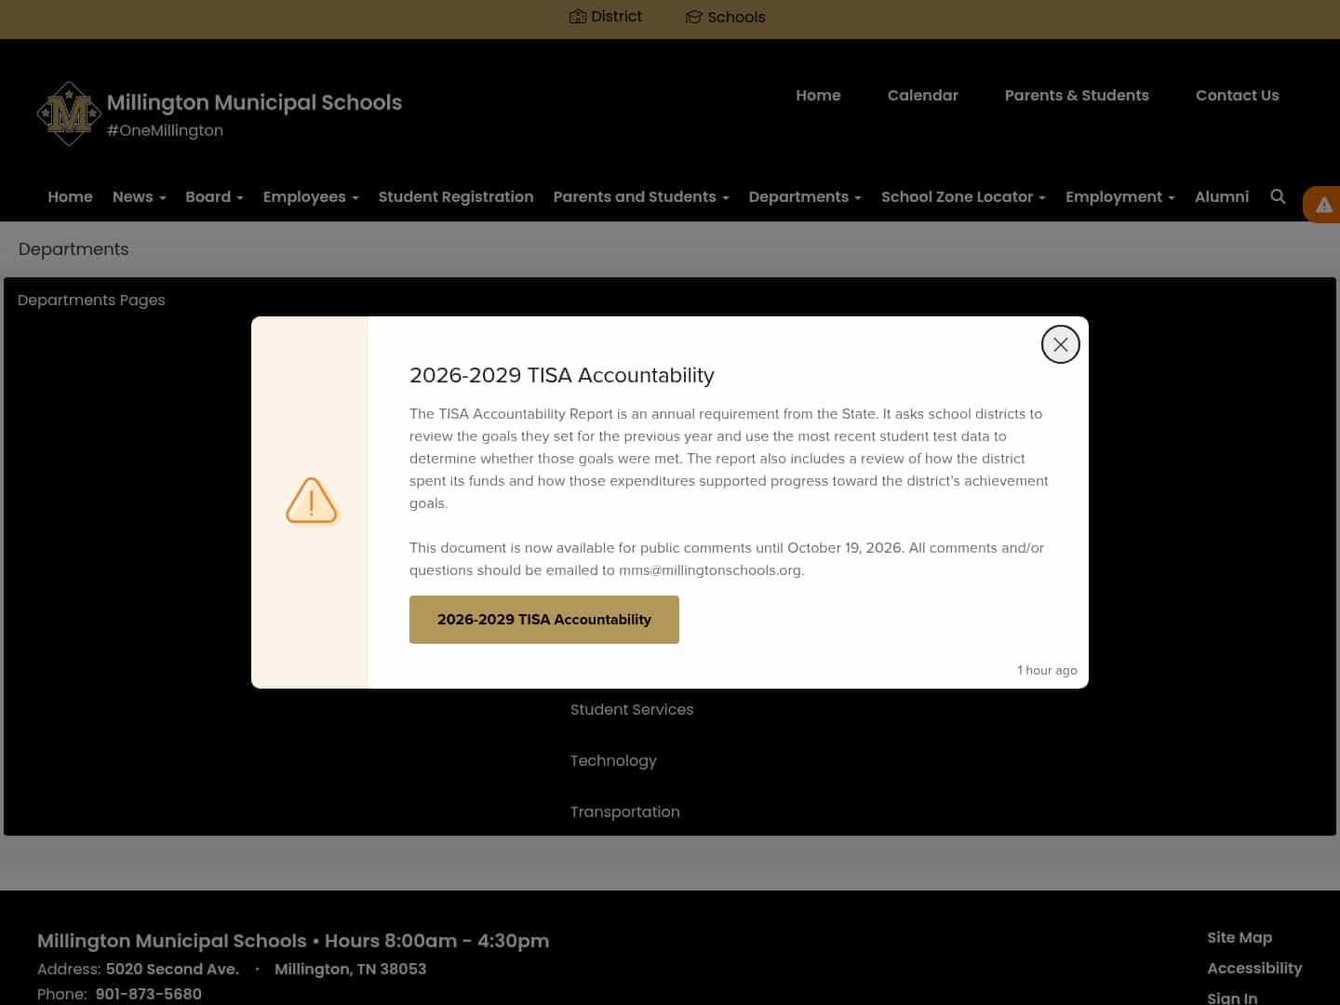Click Calendar in the header links

tap(922, 95)
